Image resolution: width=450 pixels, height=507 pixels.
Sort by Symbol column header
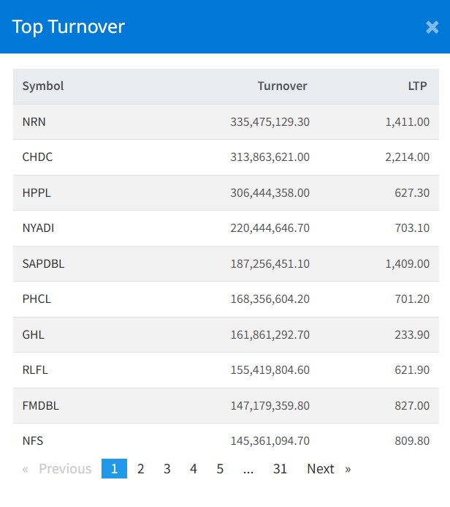tap(43, 86)
